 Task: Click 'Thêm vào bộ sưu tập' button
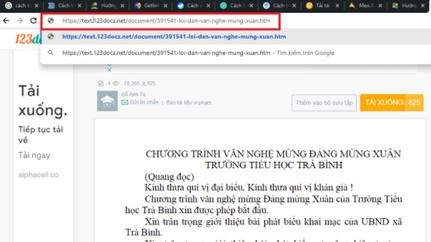[x=324, y=103]
